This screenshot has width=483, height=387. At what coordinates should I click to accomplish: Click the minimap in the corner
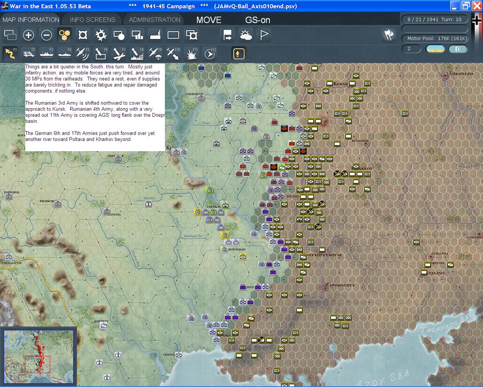pyautogui.click(x=38, y=356)
